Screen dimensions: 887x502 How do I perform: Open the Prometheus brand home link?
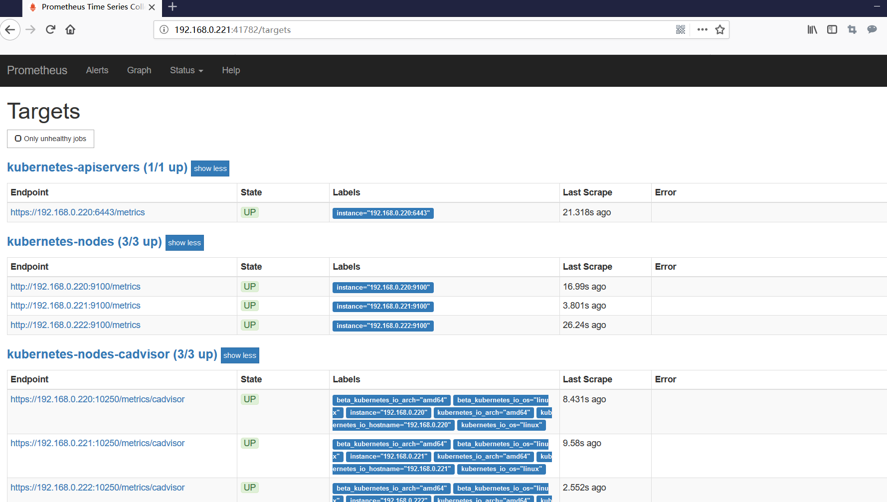(x=37, y=70)
